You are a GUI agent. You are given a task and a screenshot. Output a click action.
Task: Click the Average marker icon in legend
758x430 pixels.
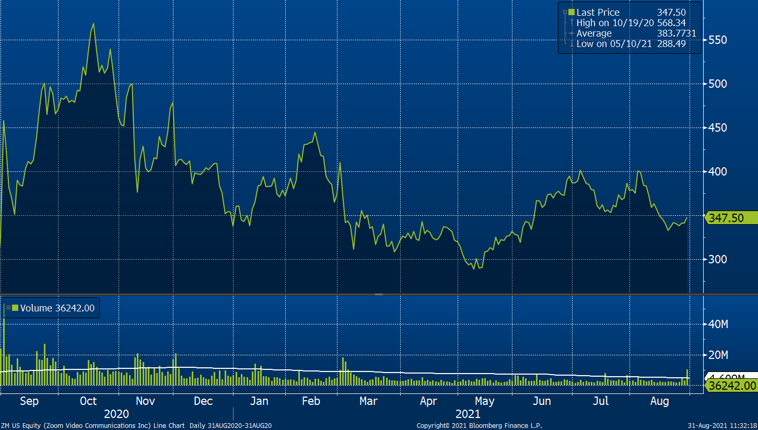pyautogui.click(x=572, y=33)
